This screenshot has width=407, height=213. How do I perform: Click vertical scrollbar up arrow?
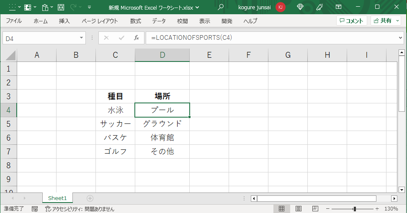[x=402, y=53]
